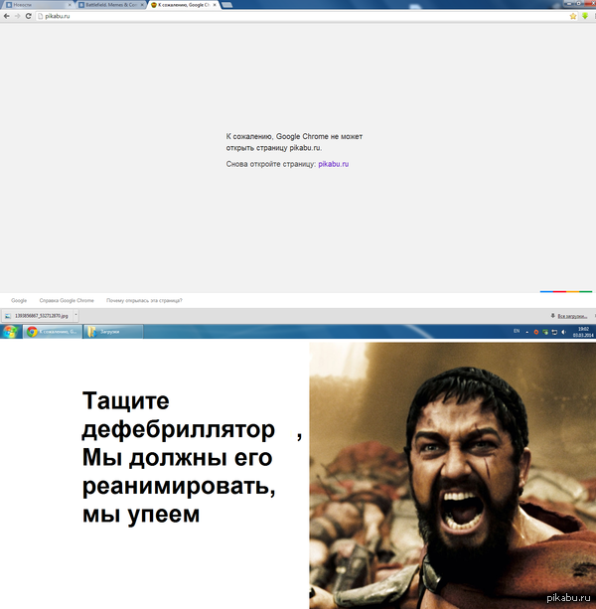Click the forward navigation arrow
This screenshot has height=609, width=596.
tap(18, 16)
